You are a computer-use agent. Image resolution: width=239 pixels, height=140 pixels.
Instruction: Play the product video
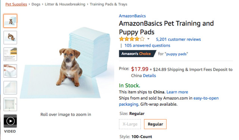click(10, 121)
